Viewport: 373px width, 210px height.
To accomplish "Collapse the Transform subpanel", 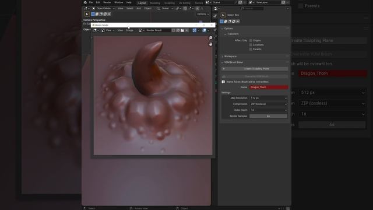I will click(233, 34).
